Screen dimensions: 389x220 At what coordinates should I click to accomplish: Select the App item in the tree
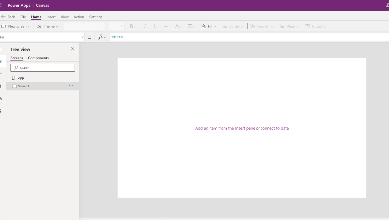coord(43,78)
